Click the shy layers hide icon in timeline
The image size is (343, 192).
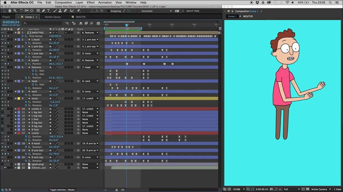click(x=81, y=23)
